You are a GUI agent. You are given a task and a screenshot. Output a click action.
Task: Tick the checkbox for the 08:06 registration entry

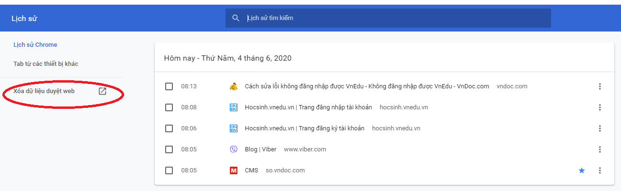(x=169, y=128)
